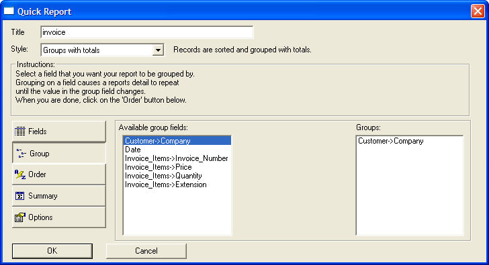The height and width of the screenshot is (265, 489).
Task: Switch to the Group tab label
Action: [39, 154]
